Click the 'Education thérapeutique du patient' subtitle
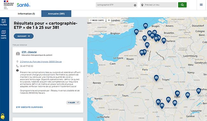The image size is (207, 121). pos(37,55)
